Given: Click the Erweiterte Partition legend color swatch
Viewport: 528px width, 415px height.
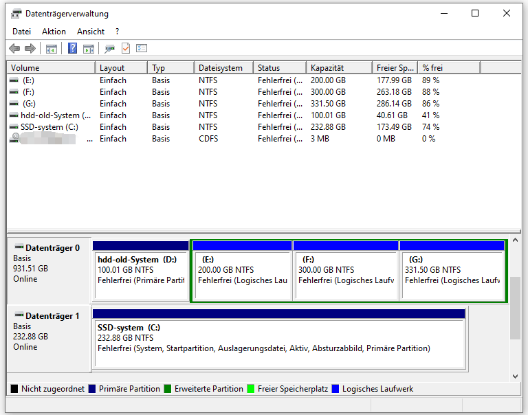Looking at the screenshot, I should point(168,389).
